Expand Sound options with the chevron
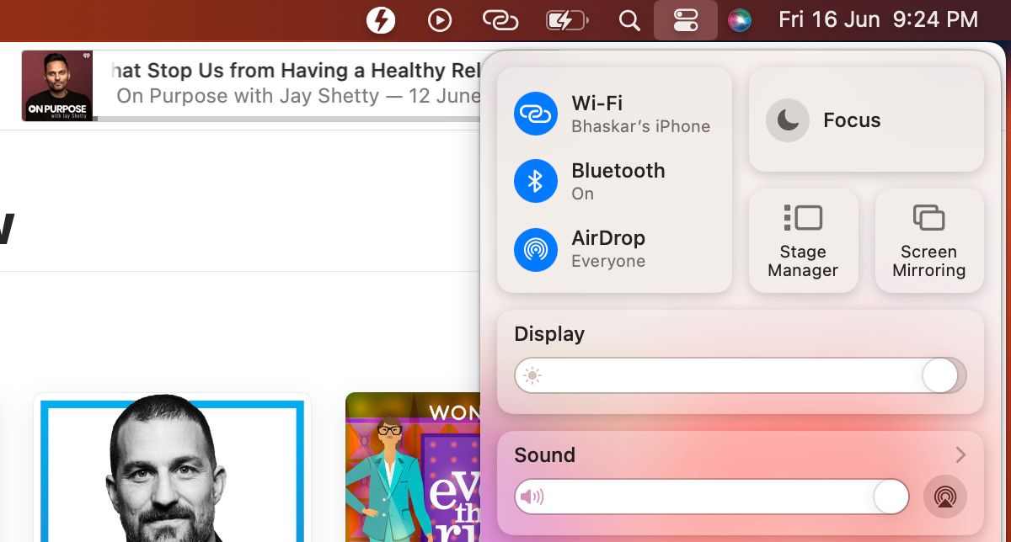The width and height of the screenshot is (1011, 542). coord(960,454)
